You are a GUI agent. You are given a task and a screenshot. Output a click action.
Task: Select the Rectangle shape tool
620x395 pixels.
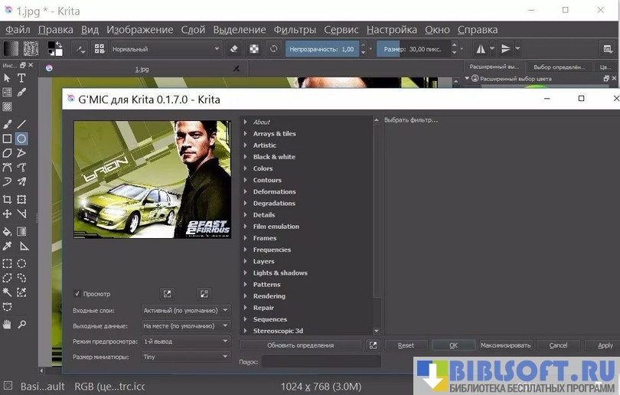pos(7,139)
